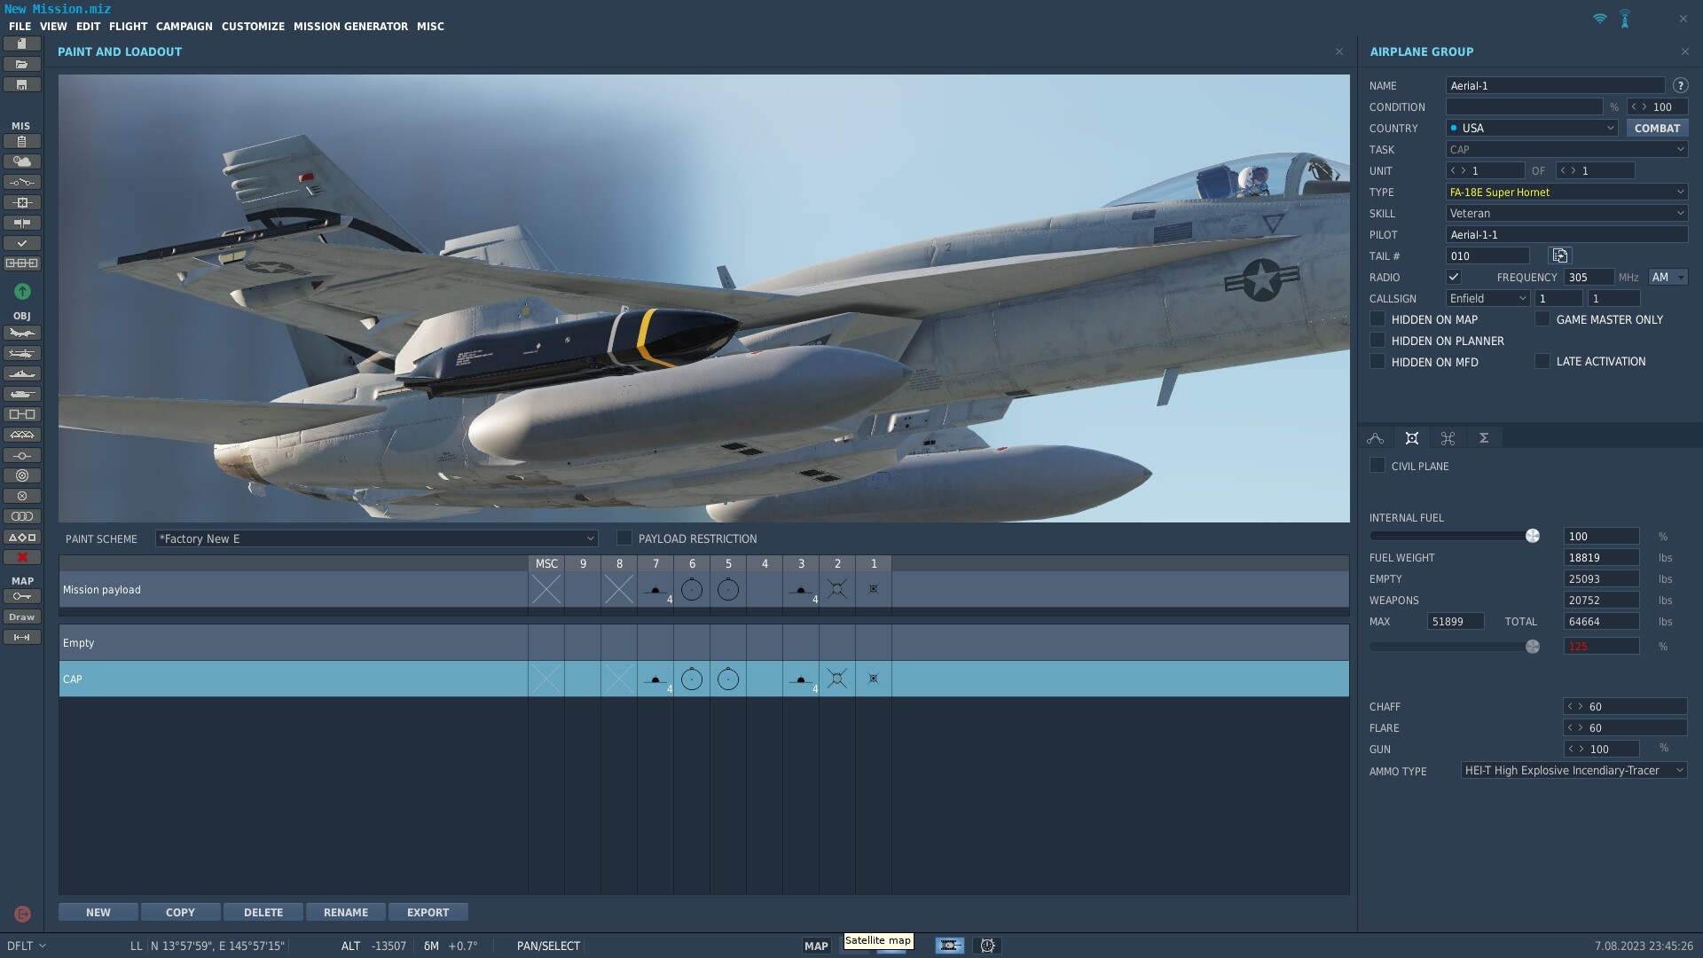Screen dimensions: 1703x958
Task: Save mission disk icon
Action: (x=22, y=84)
